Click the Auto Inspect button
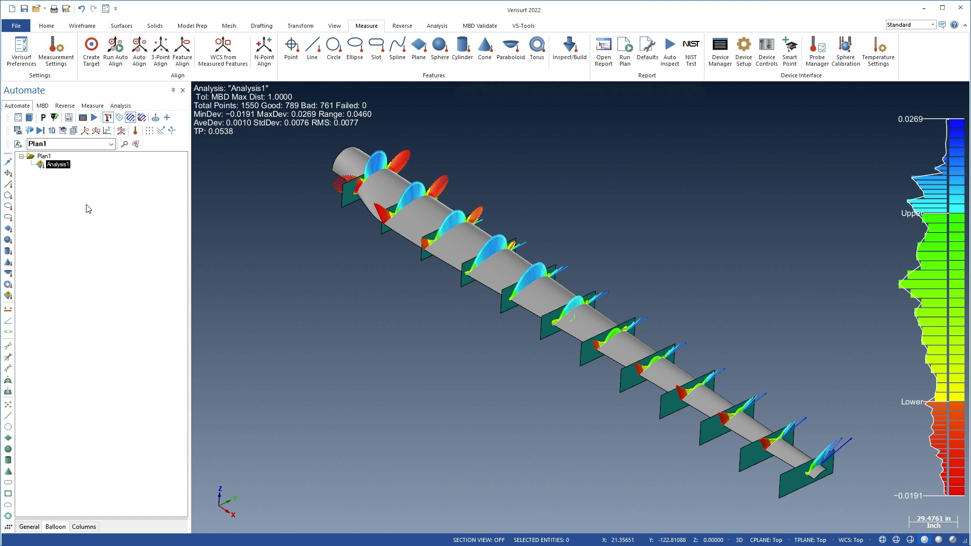 (x=670, y=52)
